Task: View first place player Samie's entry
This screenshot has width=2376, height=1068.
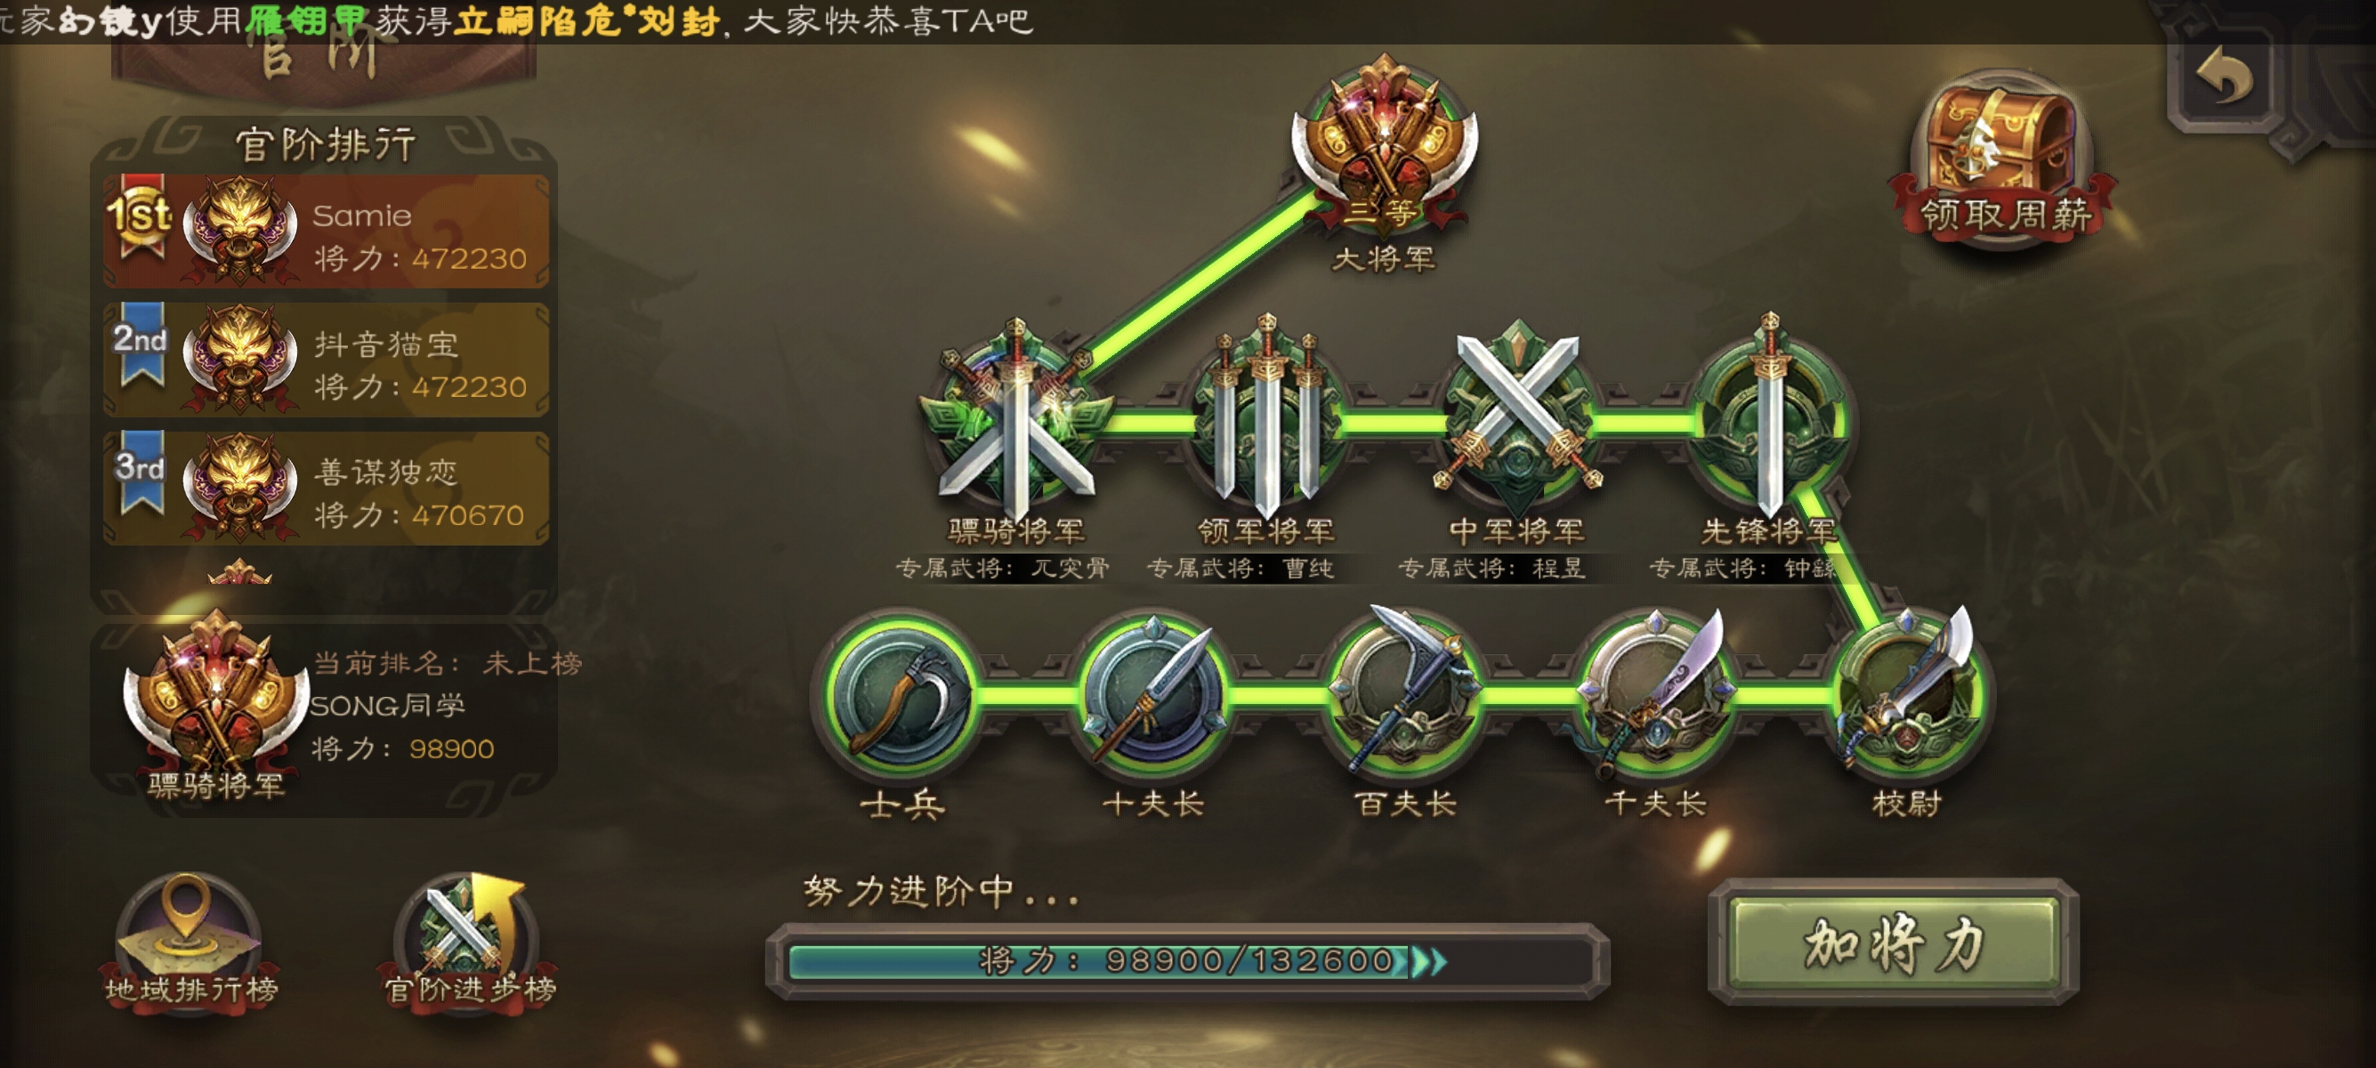Action: point(326,231)
